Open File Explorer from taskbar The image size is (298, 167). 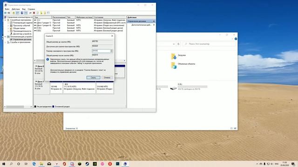coord(41,164)
